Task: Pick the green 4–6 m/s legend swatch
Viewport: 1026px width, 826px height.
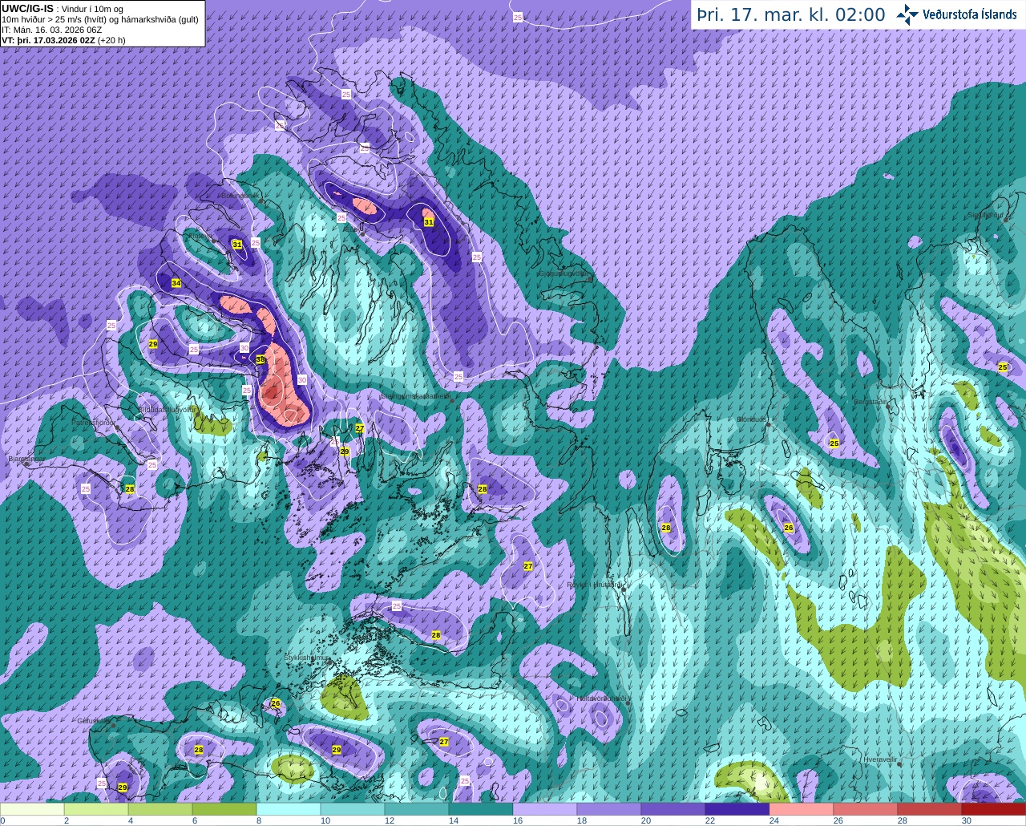Action: pos(160,809)
